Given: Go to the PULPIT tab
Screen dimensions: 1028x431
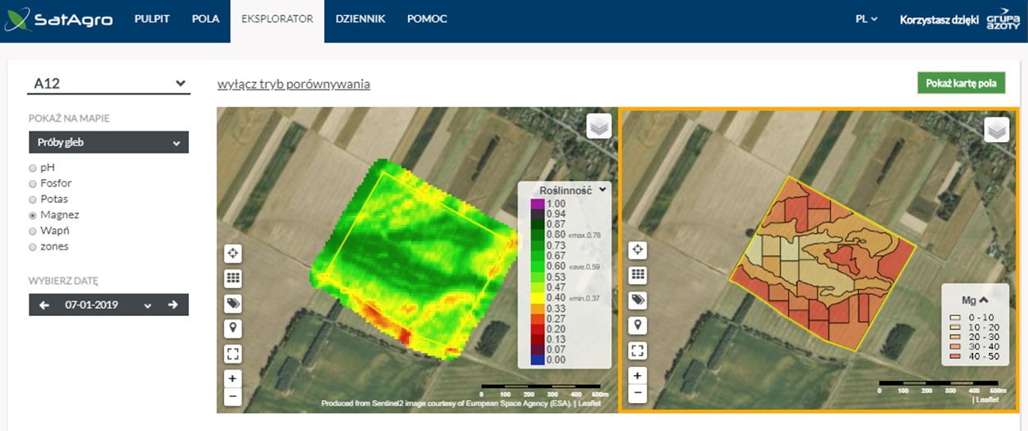Looking at the screenshot, I should point(152,19).
